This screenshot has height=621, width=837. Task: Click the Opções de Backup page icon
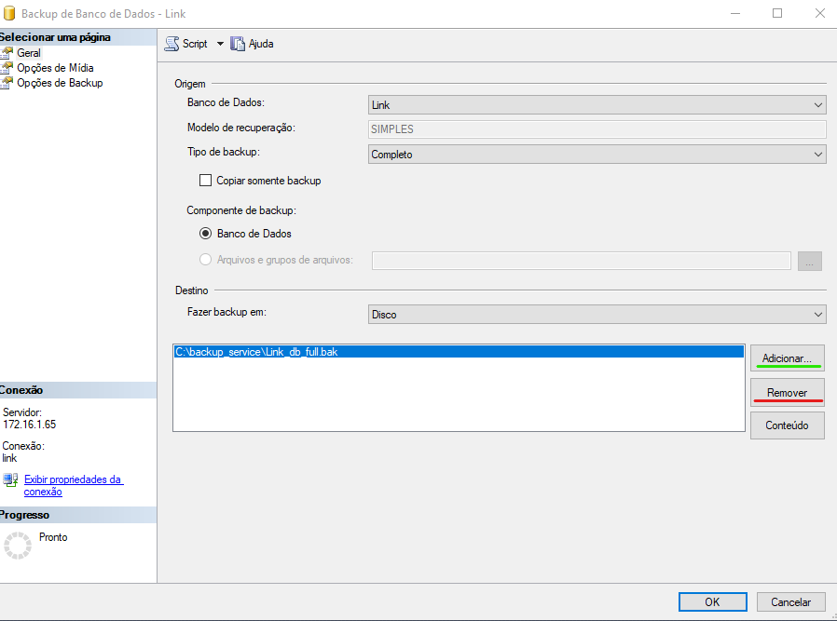pos(7,83)
